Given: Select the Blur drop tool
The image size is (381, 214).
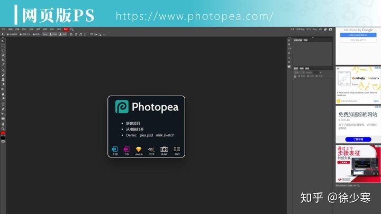Looking at the screenshot, I should pyautogui.click(x=3, y=94).
